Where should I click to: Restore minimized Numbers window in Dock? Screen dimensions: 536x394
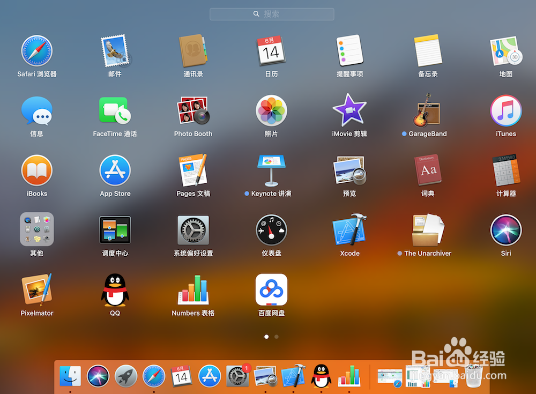[418, 376]
